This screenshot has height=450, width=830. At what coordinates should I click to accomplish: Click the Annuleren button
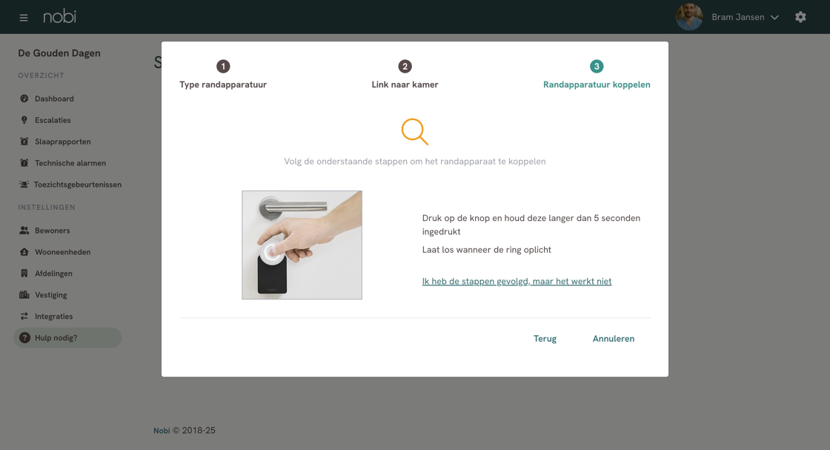(614, 339)
